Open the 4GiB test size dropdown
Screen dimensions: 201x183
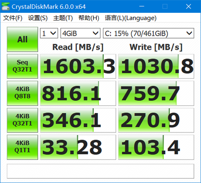tap(80, 33)
